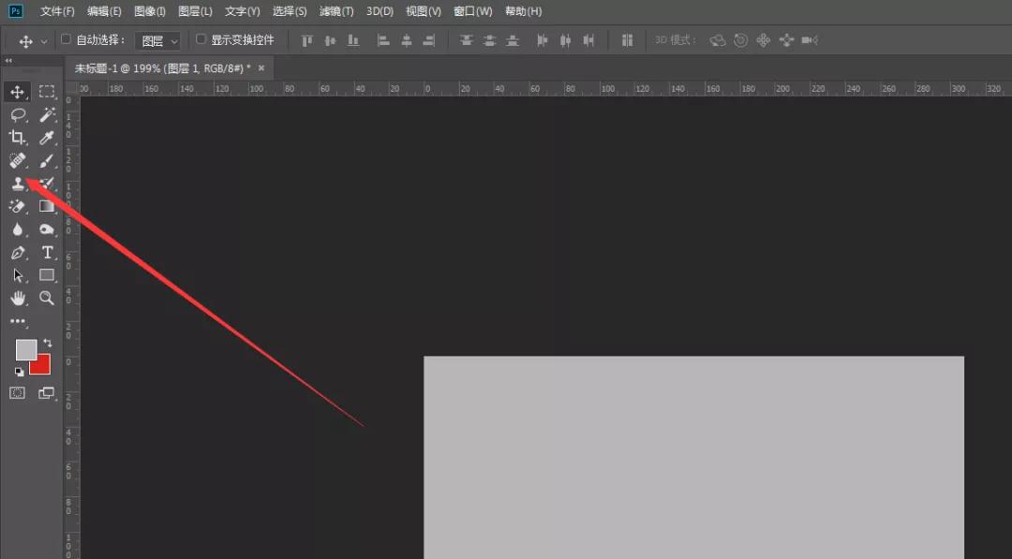The height and width of the screenshot is (559, 1012).
Task: Close the 未标题-1 document tab
Action: (261, 67)
